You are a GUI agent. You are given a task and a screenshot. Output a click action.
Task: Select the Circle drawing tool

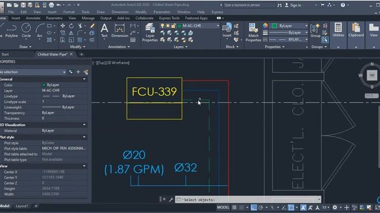point(26,30)
